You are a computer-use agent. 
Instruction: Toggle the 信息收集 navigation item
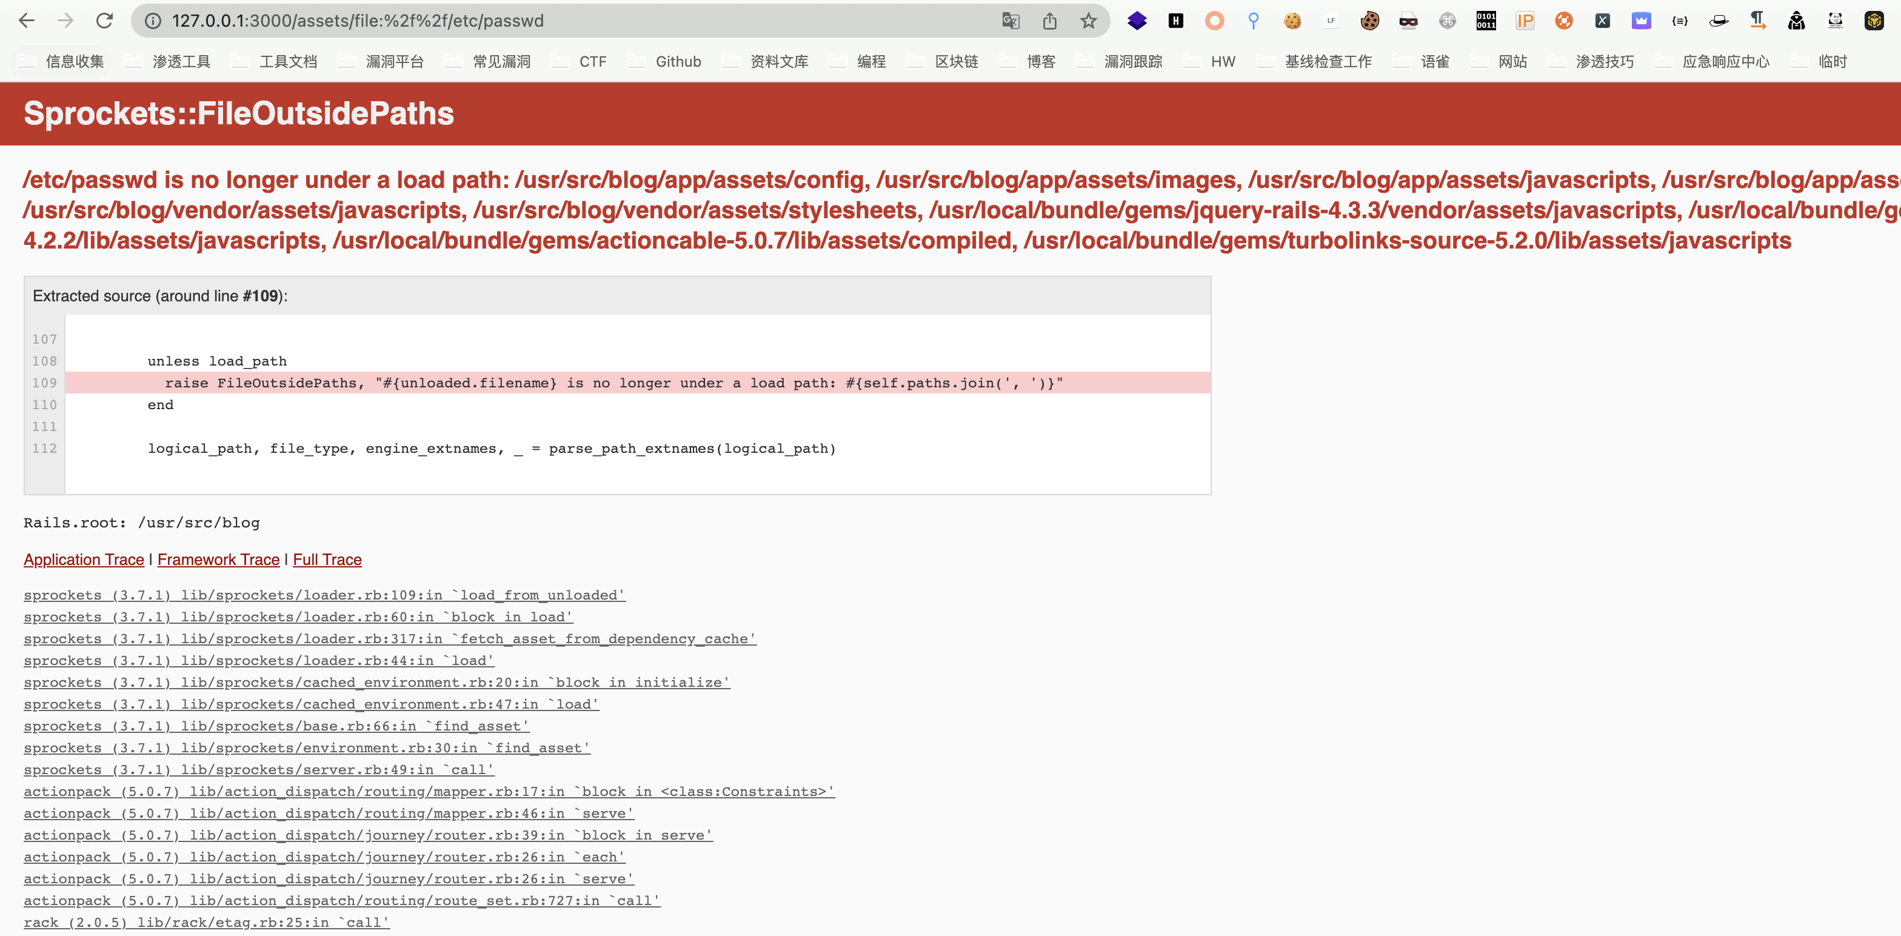[74, 61]
